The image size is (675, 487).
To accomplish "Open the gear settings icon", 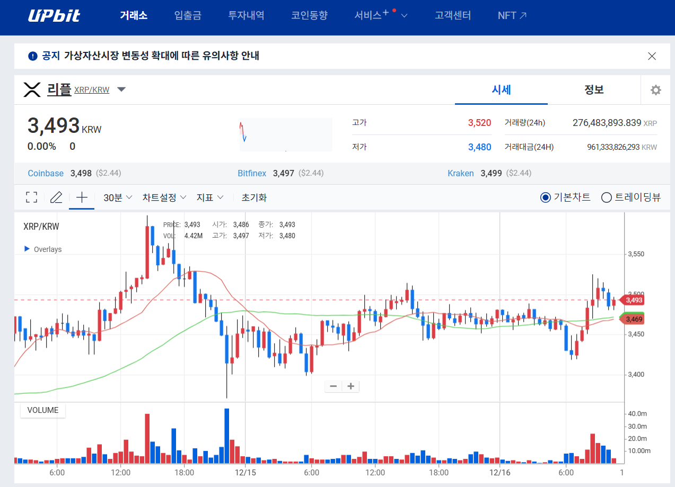I will 656,90.
